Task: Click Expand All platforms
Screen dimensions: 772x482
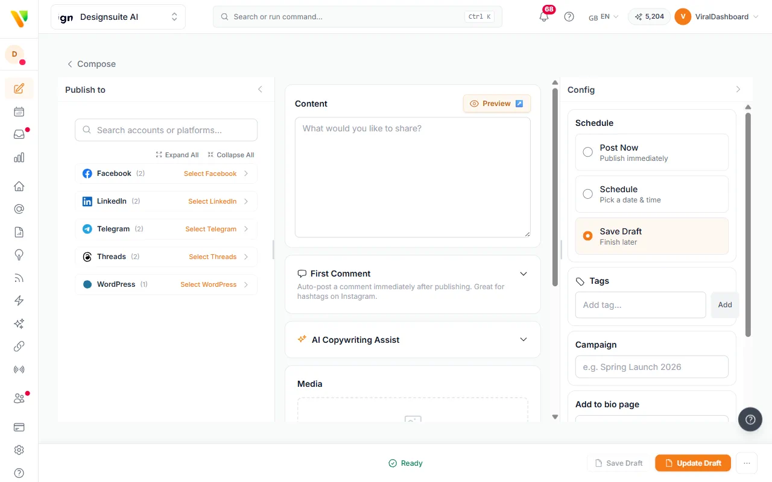Action: pyautogui.click(x=177, y=155)
